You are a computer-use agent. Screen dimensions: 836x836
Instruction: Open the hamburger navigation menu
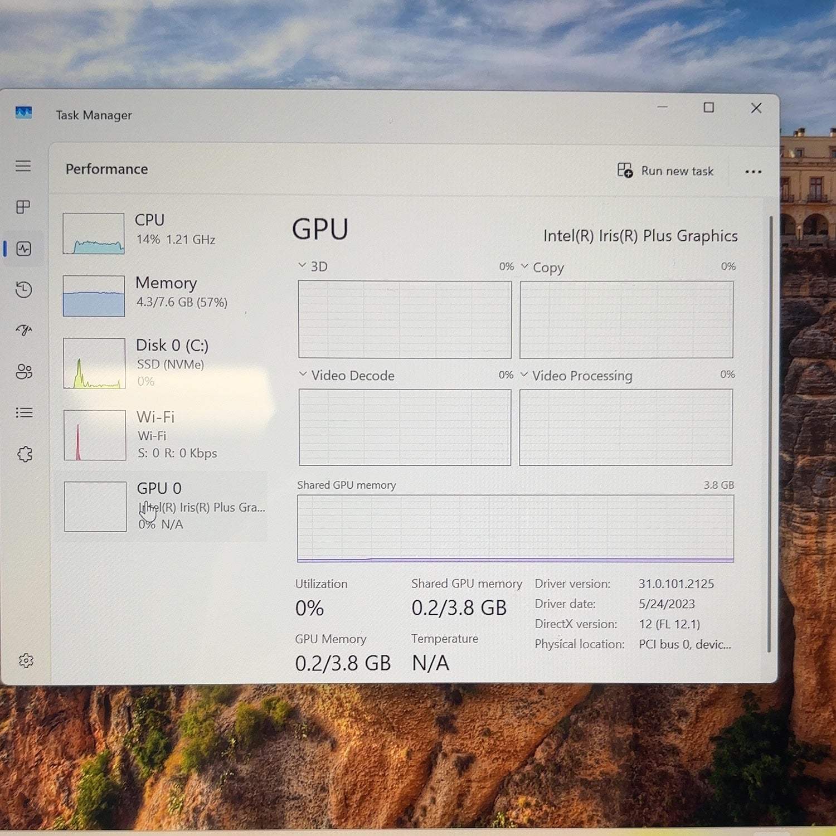point(23,166)
